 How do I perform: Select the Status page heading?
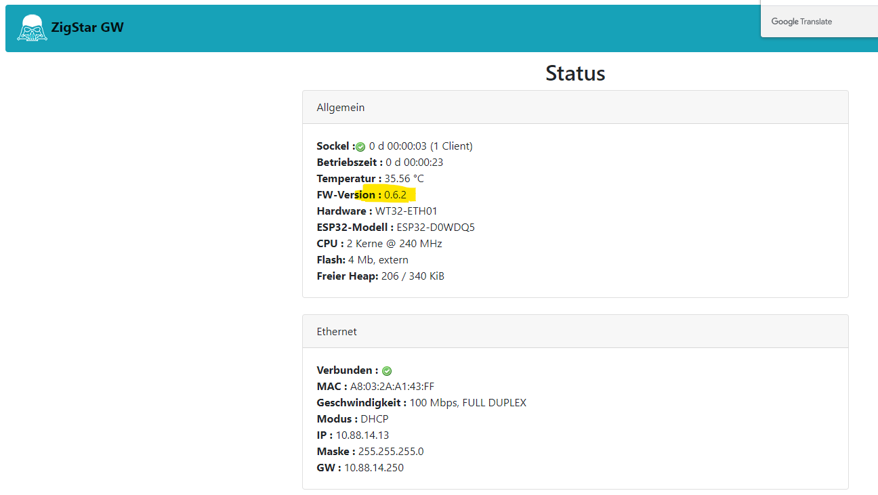coord(575,73)
